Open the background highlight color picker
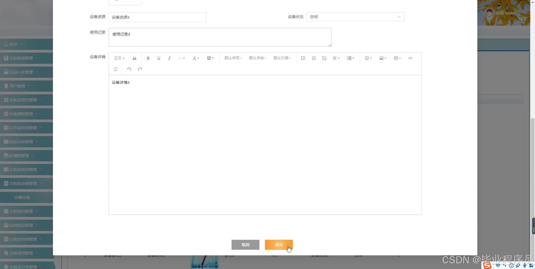 (x=210, y=58)
